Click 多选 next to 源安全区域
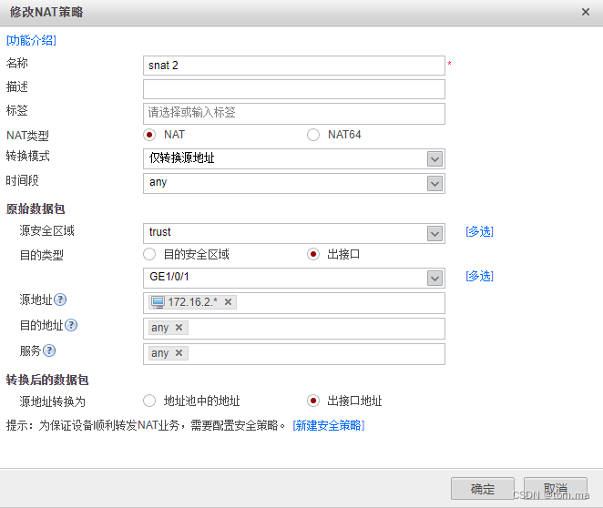The height and width of the screenshot is (508, 603). tap(479, 231)
